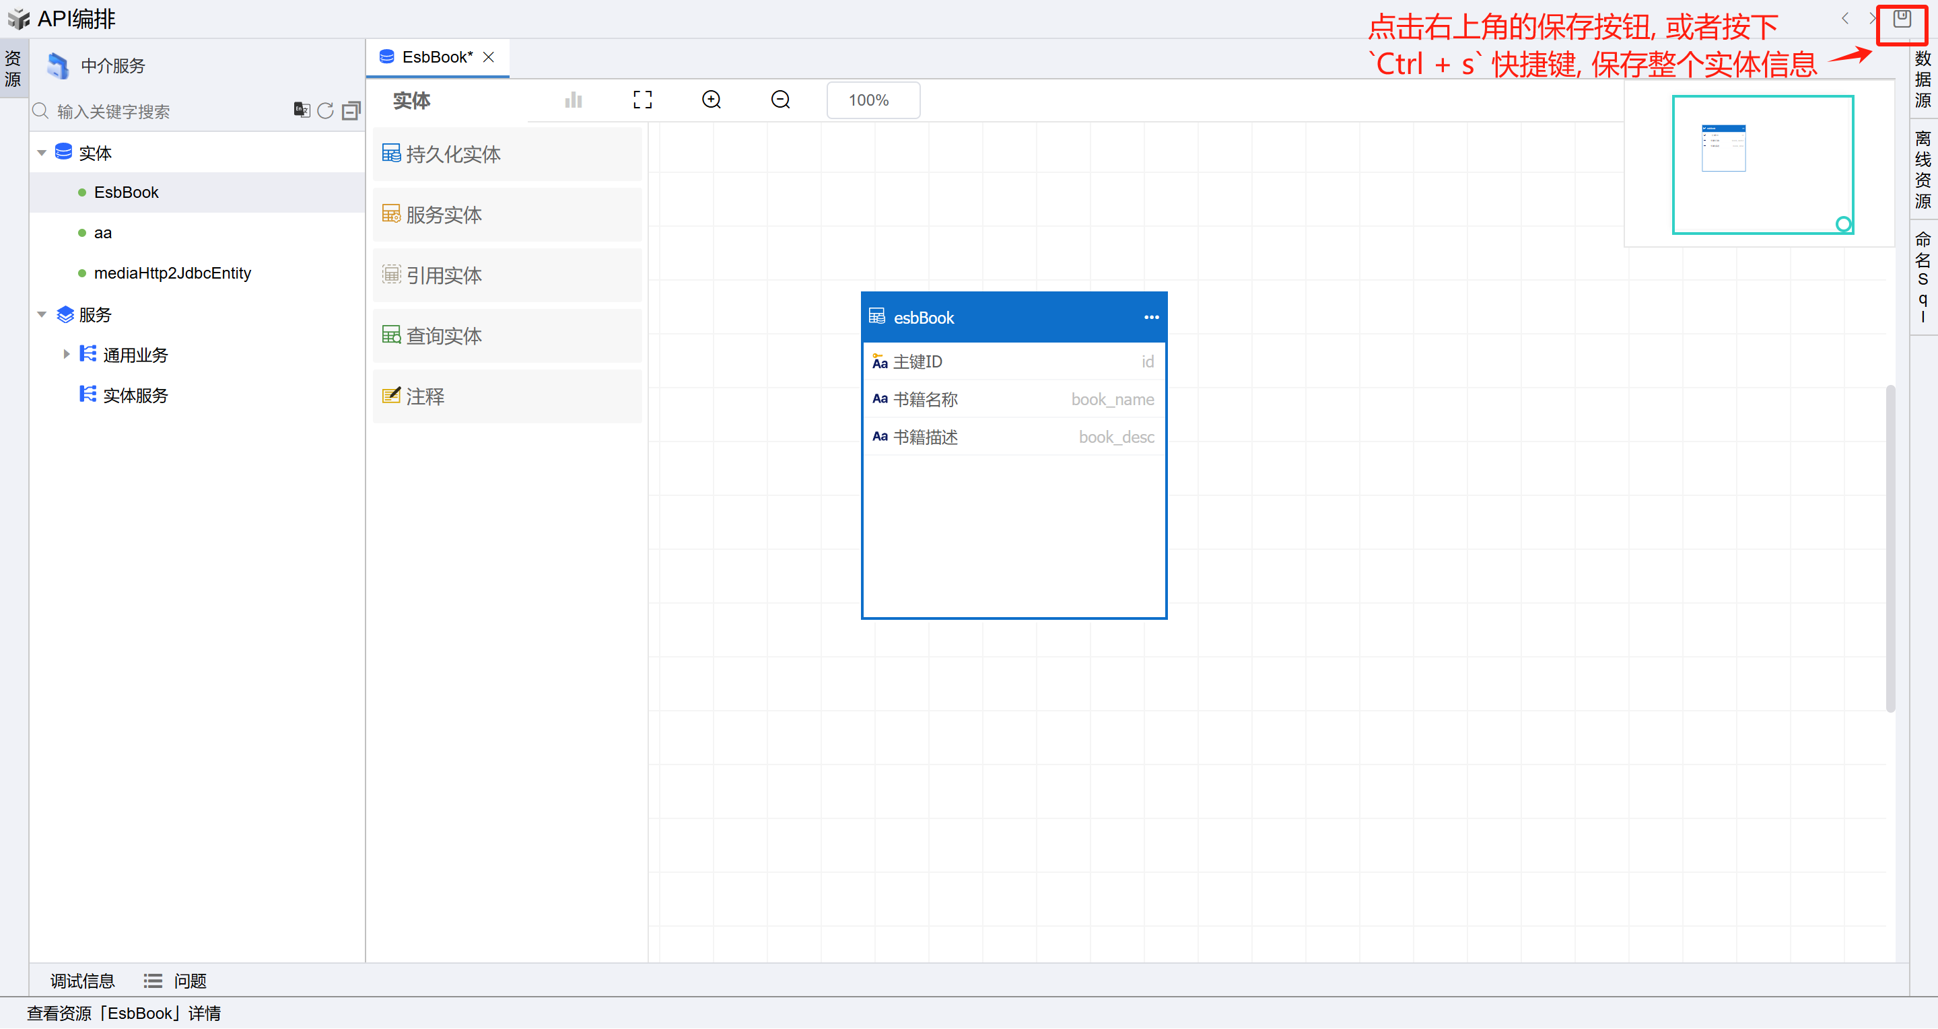Collapse the 服务 tree node
The width and height of the screenshot is (1938, 1029).
point(42,314)
